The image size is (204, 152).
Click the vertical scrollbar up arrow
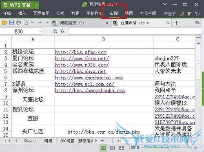(199, 43)
